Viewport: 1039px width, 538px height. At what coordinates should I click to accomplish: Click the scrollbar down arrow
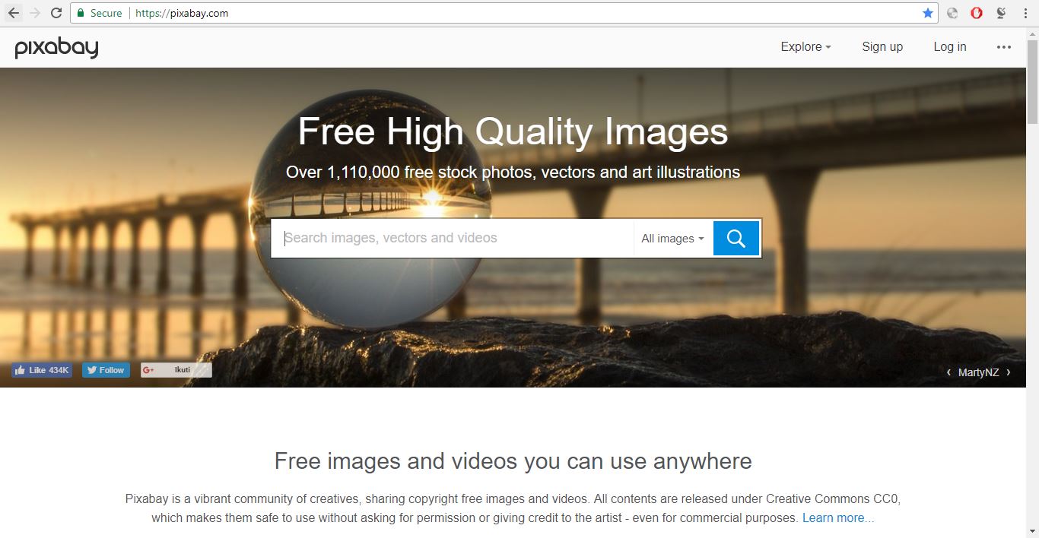click(1032, 531)
